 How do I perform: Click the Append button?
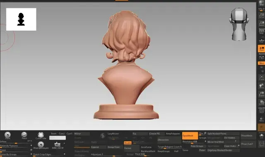coord(99,147)
